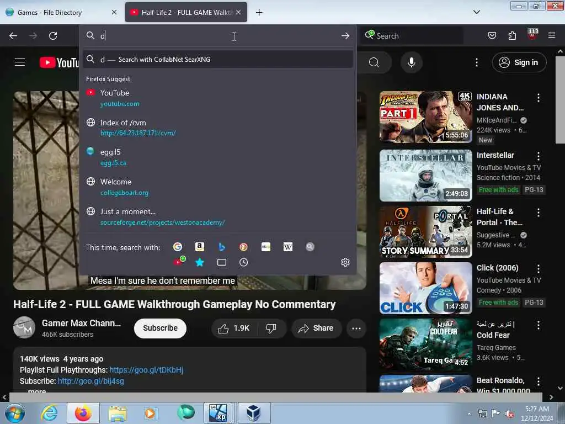Search history with the clock icon
Image resolution: width=565 pixels, height=424 pixels.
243,262
